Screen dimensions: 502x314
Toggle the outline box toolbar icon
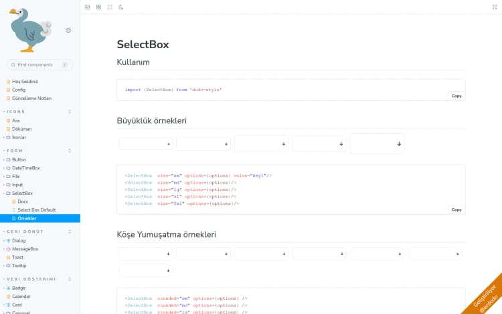[x=110, y=7]
